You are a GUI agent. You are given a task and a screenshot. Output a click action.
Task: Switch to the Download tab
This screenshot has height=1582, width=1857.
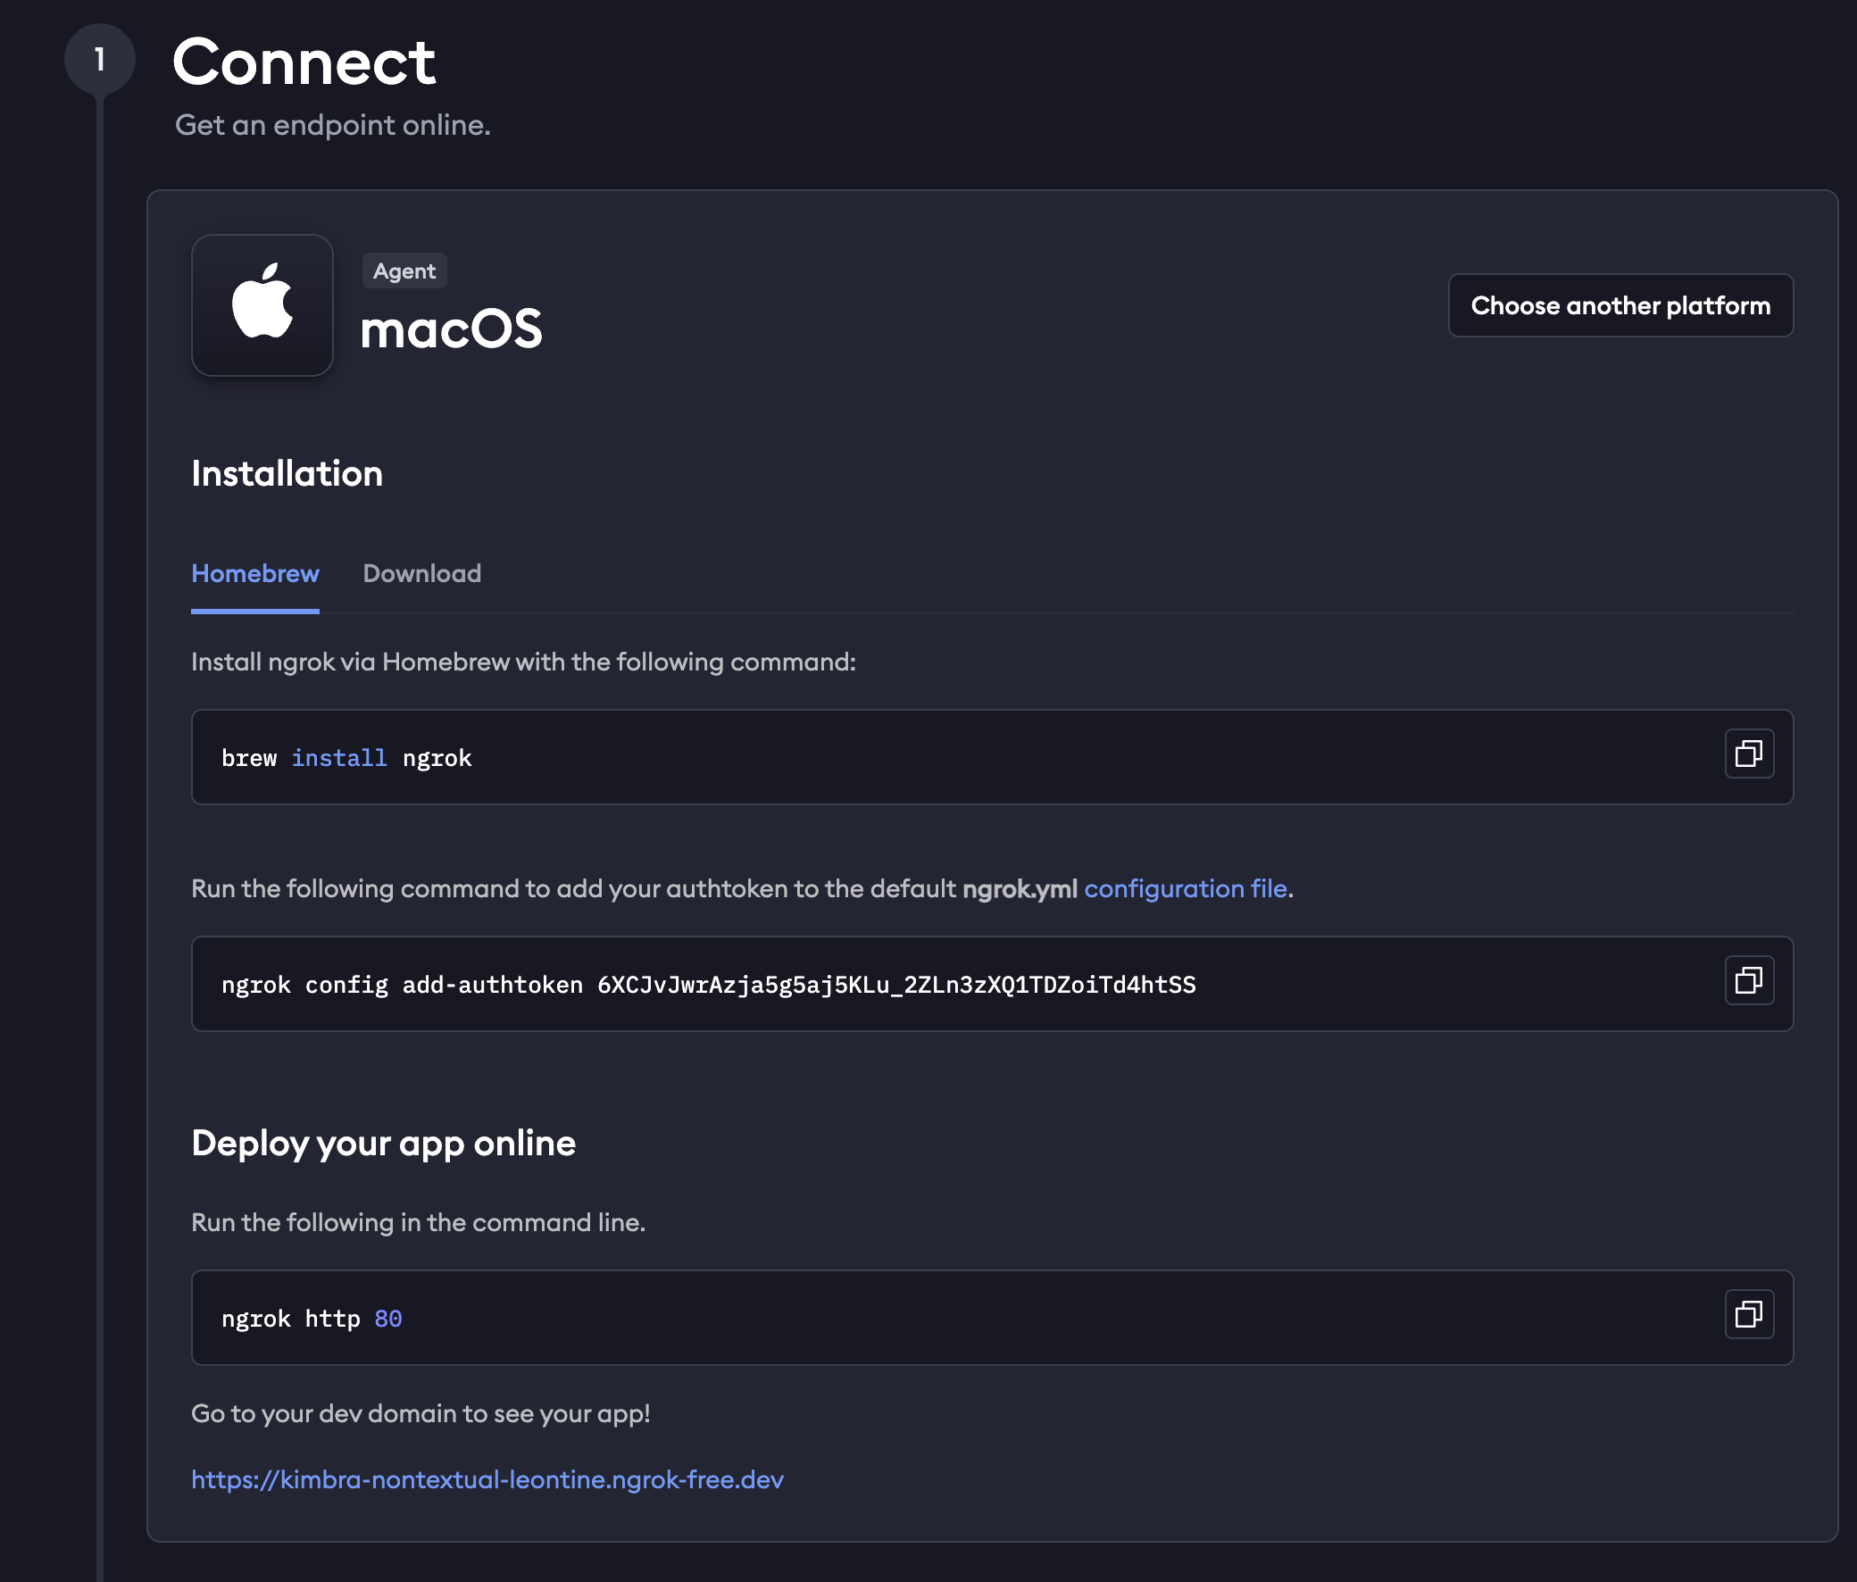(422, 574)
